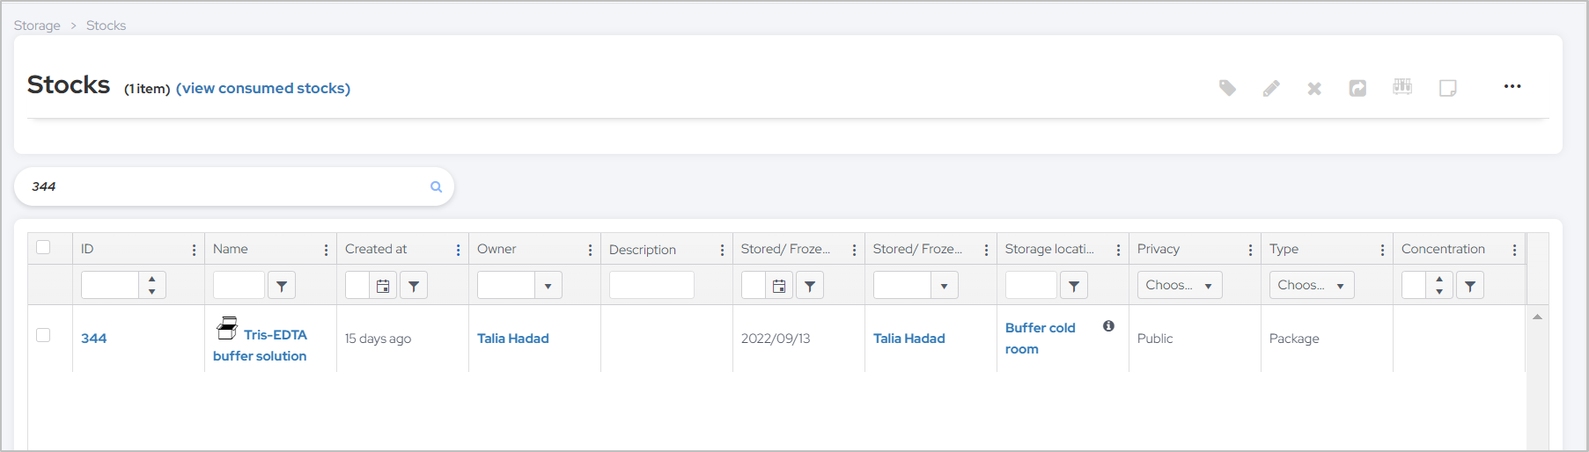Click info icon beside Buffer cold room

pyautogui.click(x=1108, y=326)
